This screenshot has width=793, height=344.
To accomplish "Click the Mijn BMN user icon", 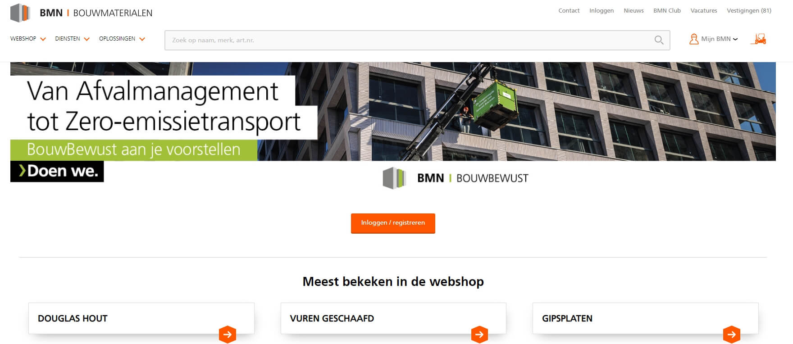I will tap(694, 39).
